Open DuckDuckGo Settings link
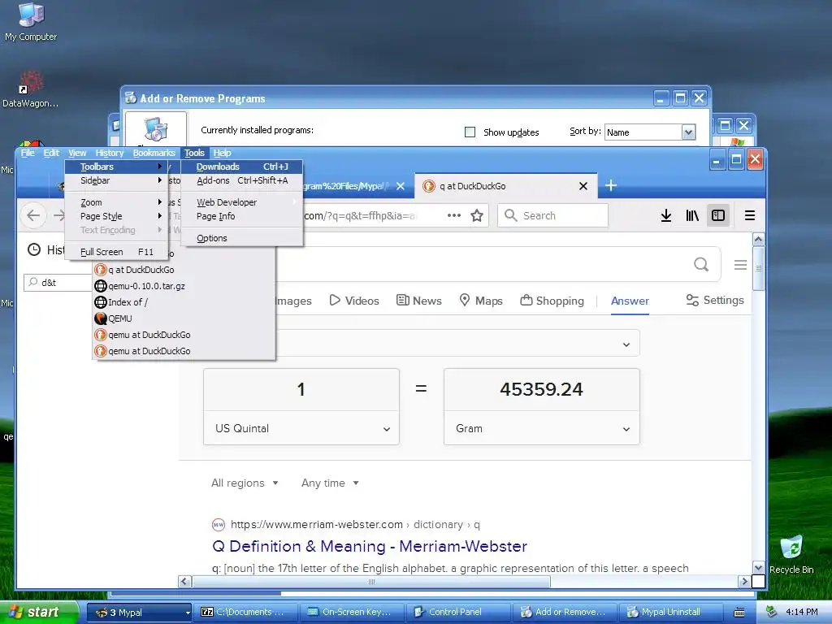The height and width of the screenshot is (624, 832). (x=715, y=301)
